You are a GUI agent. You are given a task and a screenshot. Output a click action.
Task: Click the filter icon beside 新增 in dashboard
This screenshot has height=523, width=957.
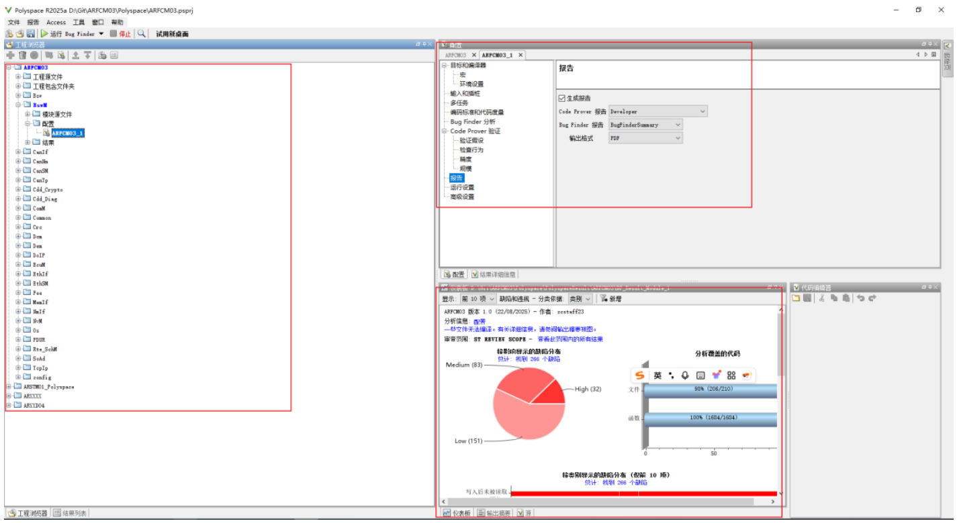click(x=603, y=298)
